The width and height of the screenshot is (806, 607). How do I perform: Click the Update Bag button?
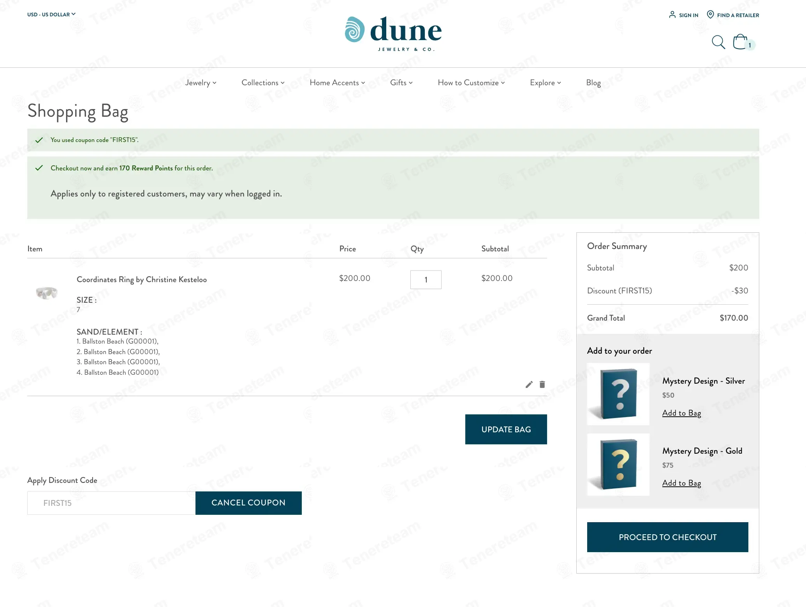[x=506, y=429]
